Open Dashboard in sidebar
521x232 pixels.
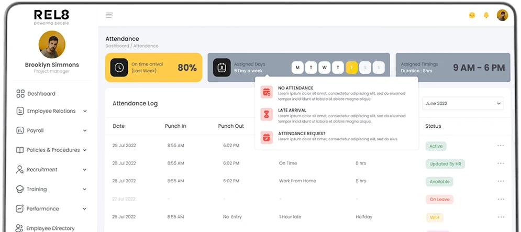point(41,94)
